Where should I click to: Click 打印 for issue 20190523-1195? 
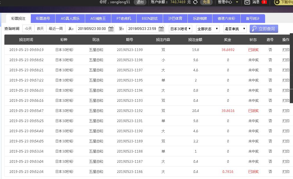(286, 80)
